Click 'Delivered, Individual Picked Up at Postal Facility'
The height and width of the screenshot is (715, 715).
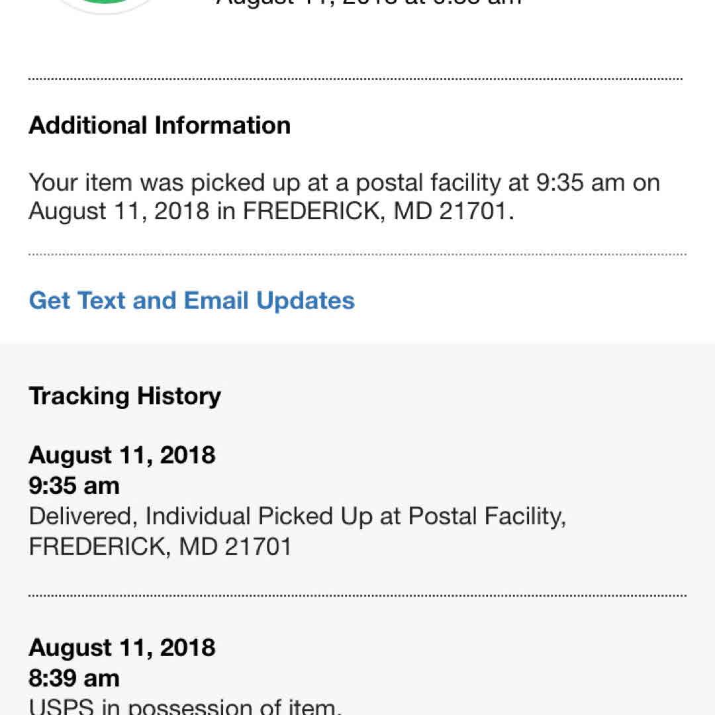point(297,516)
